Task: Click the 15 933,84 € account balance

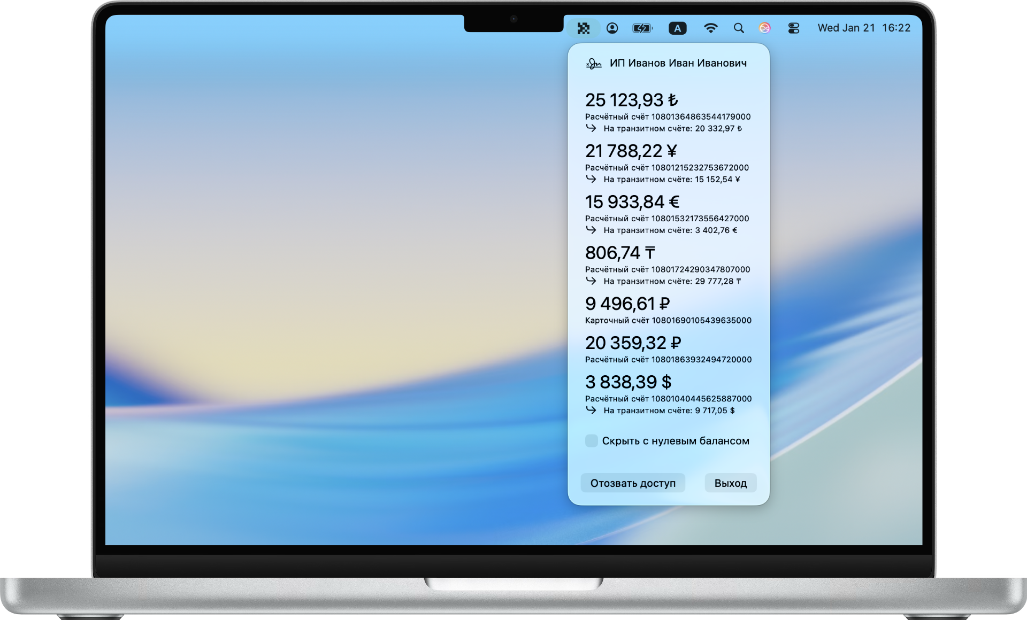Action: tap(632, 202)
